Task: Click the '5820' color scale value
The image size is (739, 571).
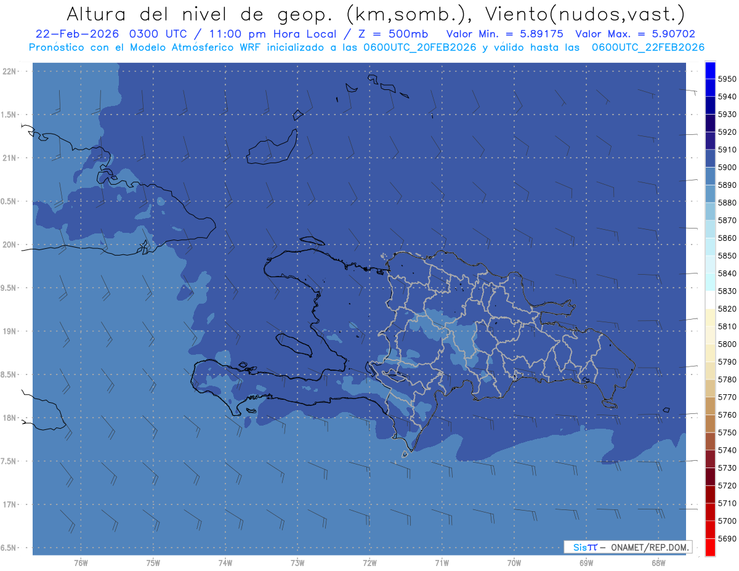Action: coord(727,309)
